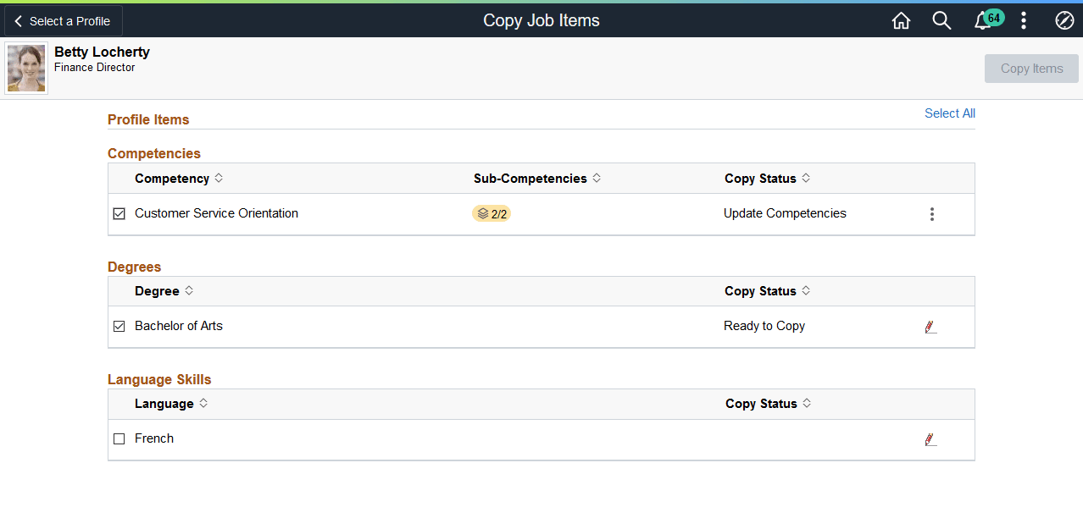This screenshot has height=507, width=1083.
Task: Open the 2/2 sub-competencies progress badge
Action: tap(492, 213)
